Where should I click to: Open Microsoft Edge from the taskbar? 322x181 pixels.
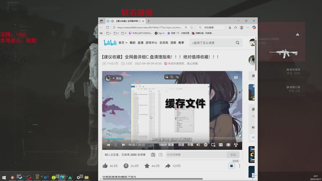click(62, 177)
